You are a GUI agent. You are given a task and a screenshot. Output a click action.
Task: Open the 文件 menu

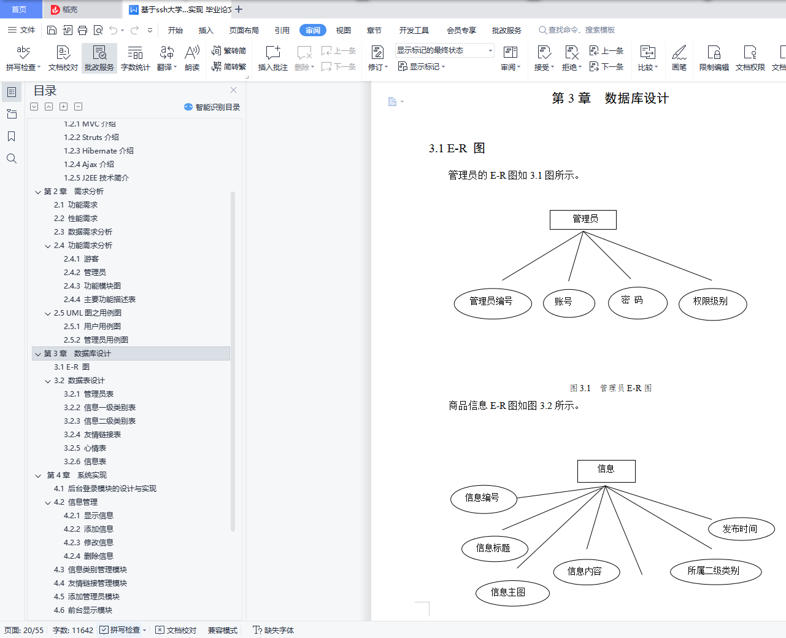click(21, 30)
